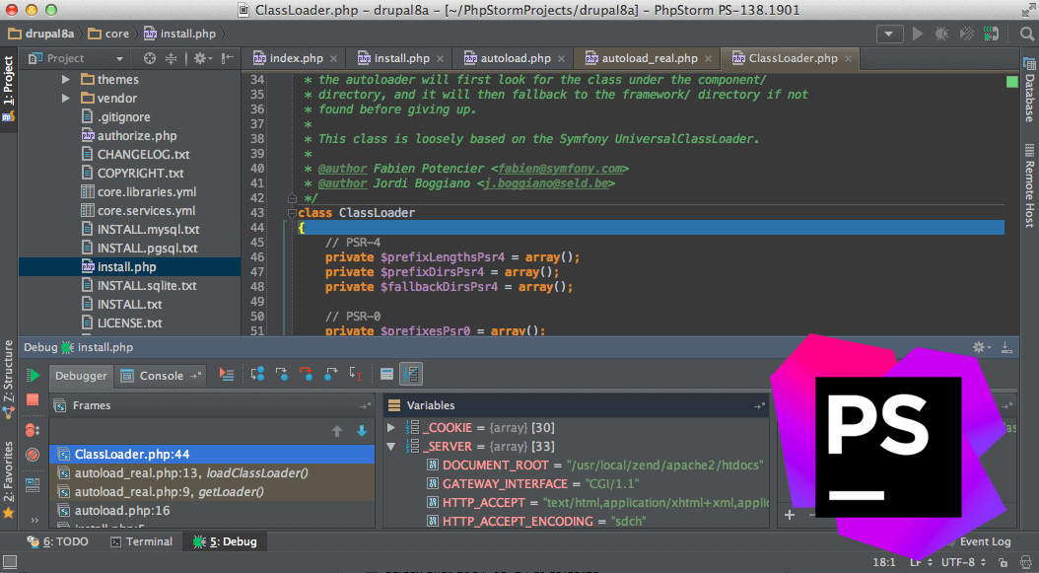Expand the _COOKIE array variable
This screenshot has height=573, width=1039.
391,428
